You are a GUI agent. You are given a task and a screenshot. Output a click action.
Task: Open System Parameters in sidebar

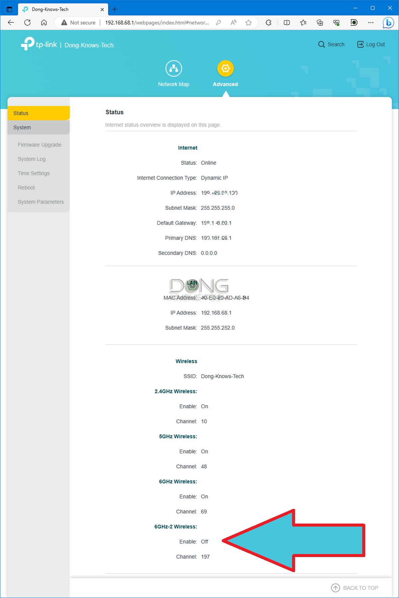pos(41,202)
